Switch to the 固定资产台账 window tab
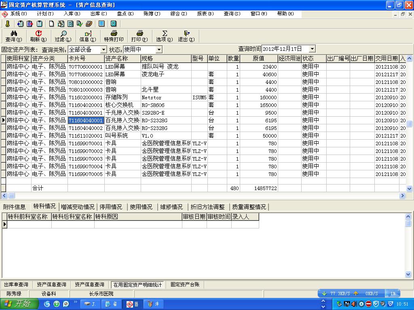The width and height of the screenshot is (414, 310). [185, 285]
